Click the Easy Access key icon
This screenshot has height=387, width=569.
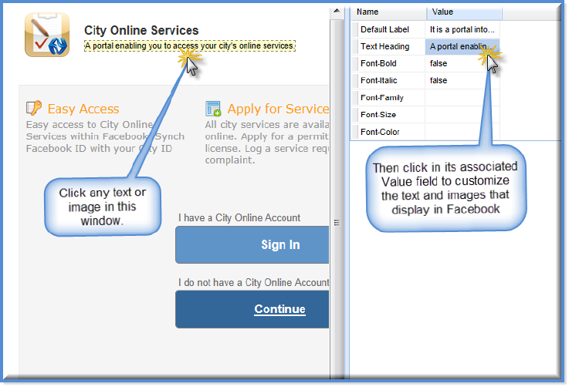click(x=34, y=108)
